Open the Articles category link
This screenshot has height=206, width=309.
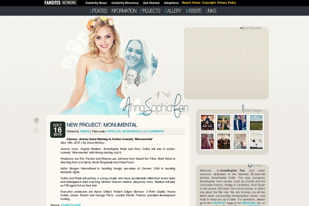click(x=114, y=131)
